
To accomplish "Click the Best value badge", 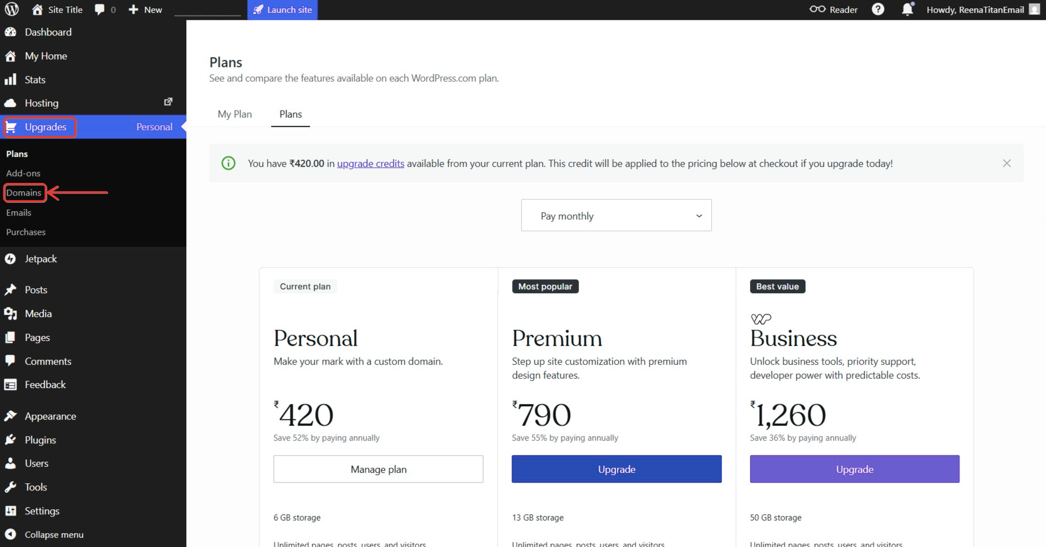I will click(x=778, y=287).
